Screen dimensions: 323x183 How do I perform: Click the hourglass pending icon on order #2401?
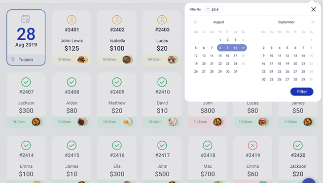(x=72, y=20)
